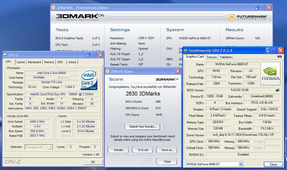The image size is (287, 170).
Task: Click the SM2.0 Score 988 value
Action: click(158, 101)
